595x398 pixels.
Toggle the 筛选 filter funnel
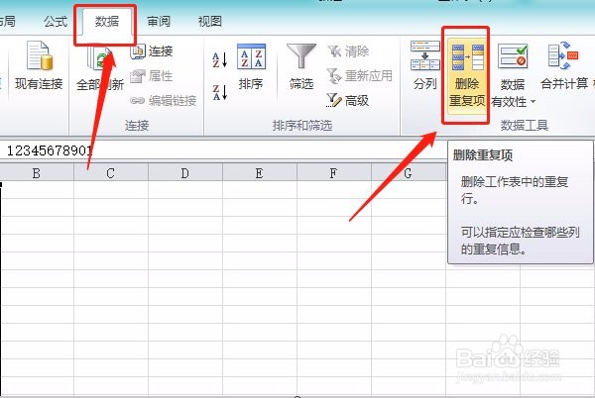(301, 66)
